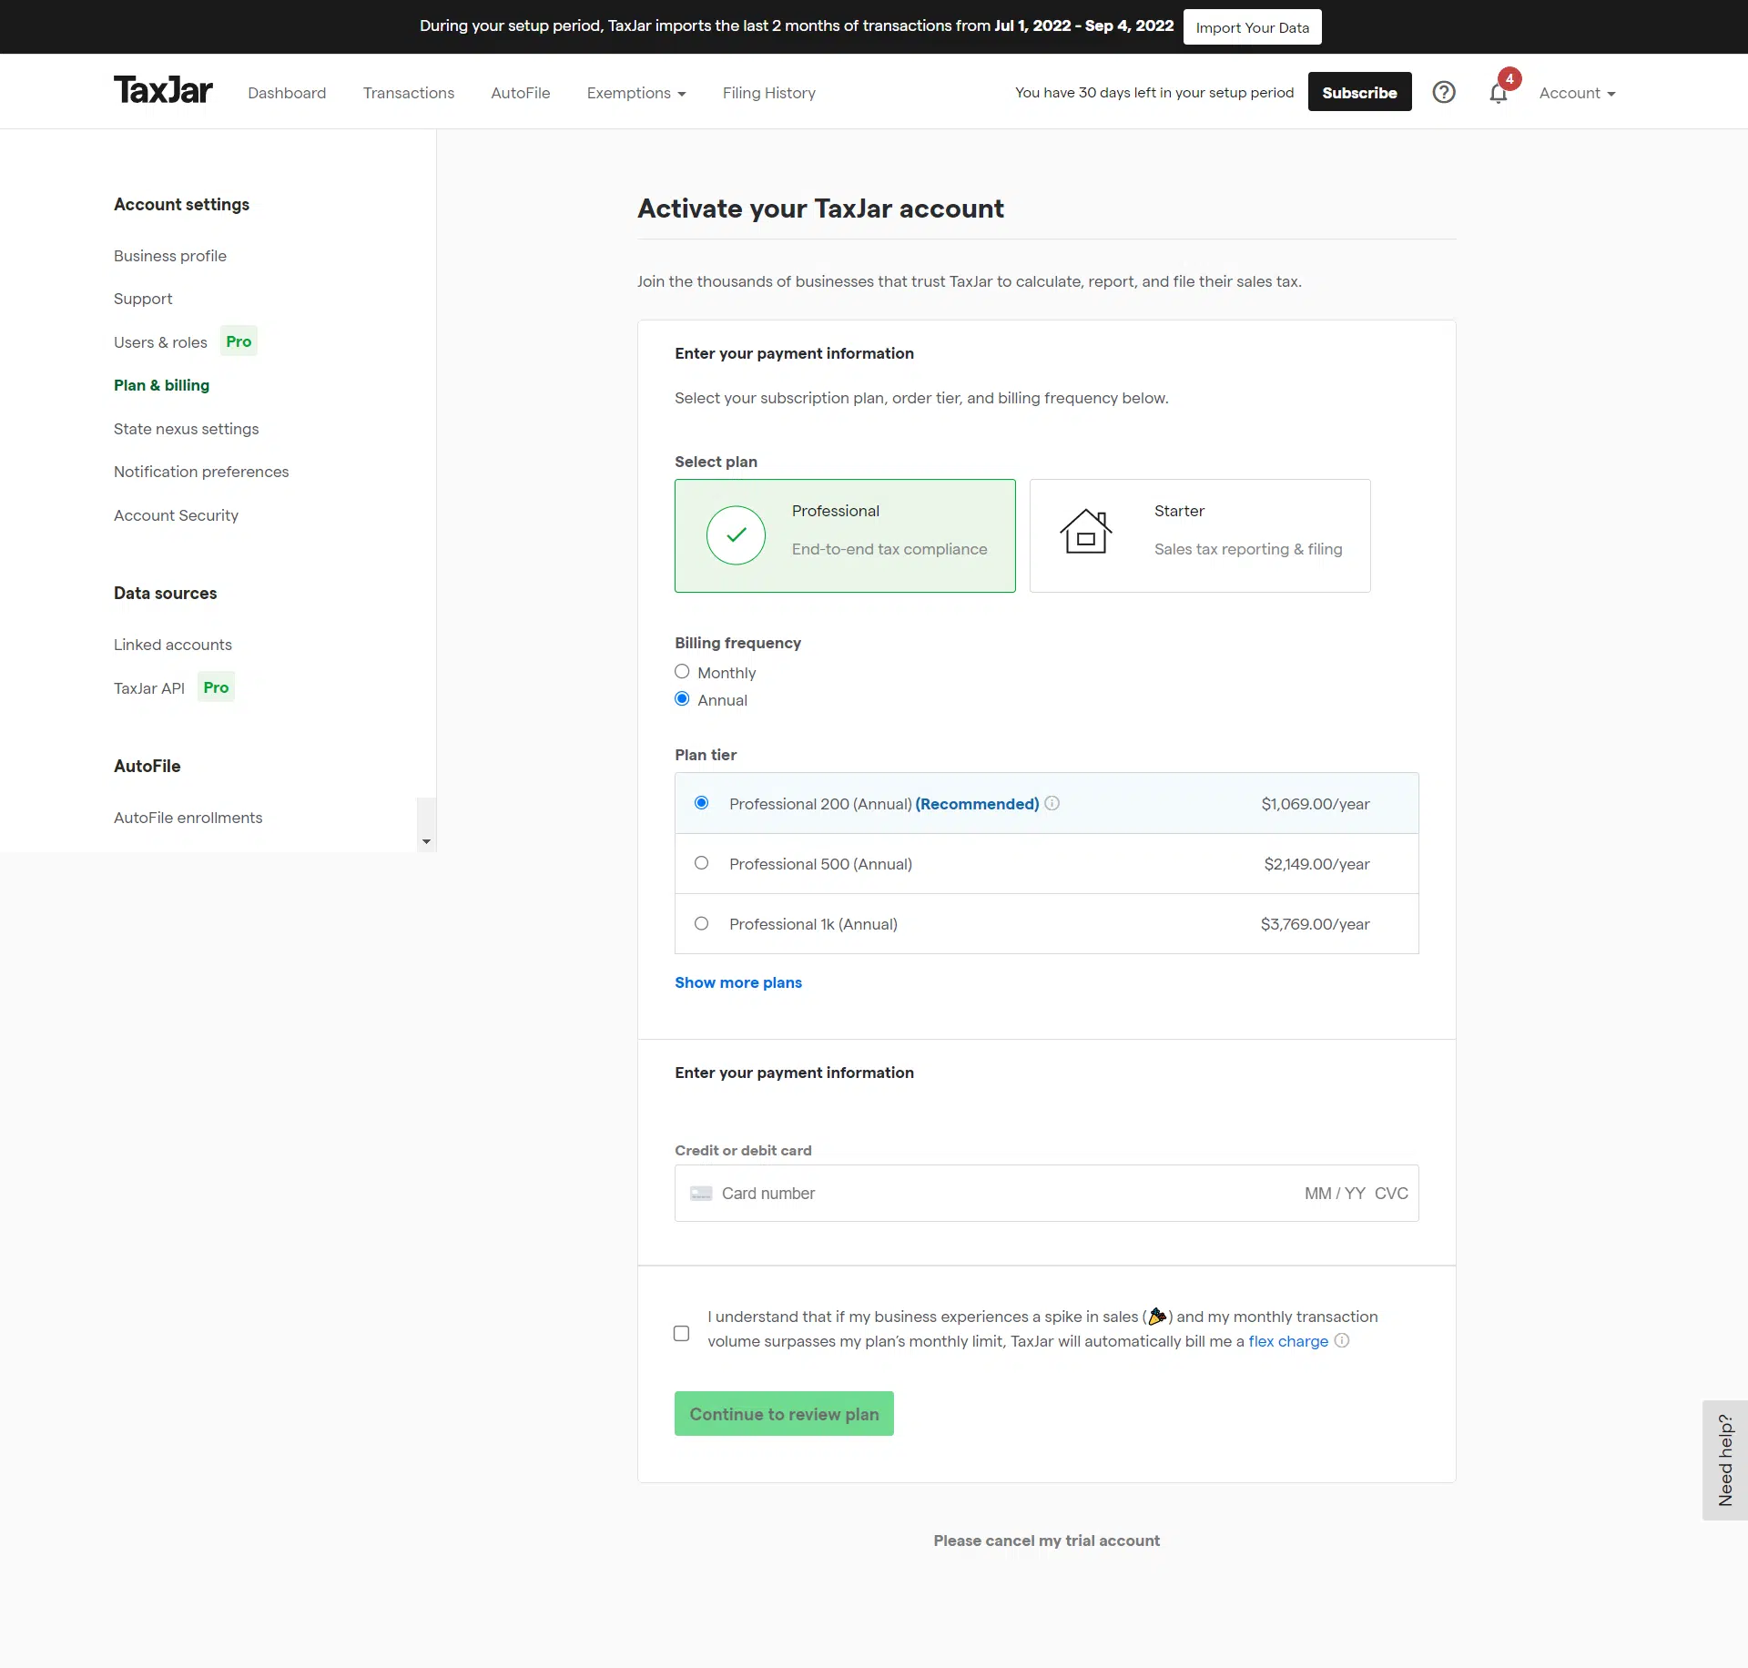
Task: Open Notification preferences
Action: [x=201, y=472]
